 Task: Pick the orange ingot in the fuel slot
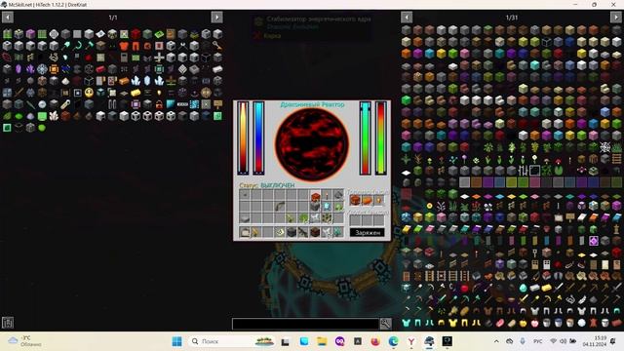click(367, 200)
